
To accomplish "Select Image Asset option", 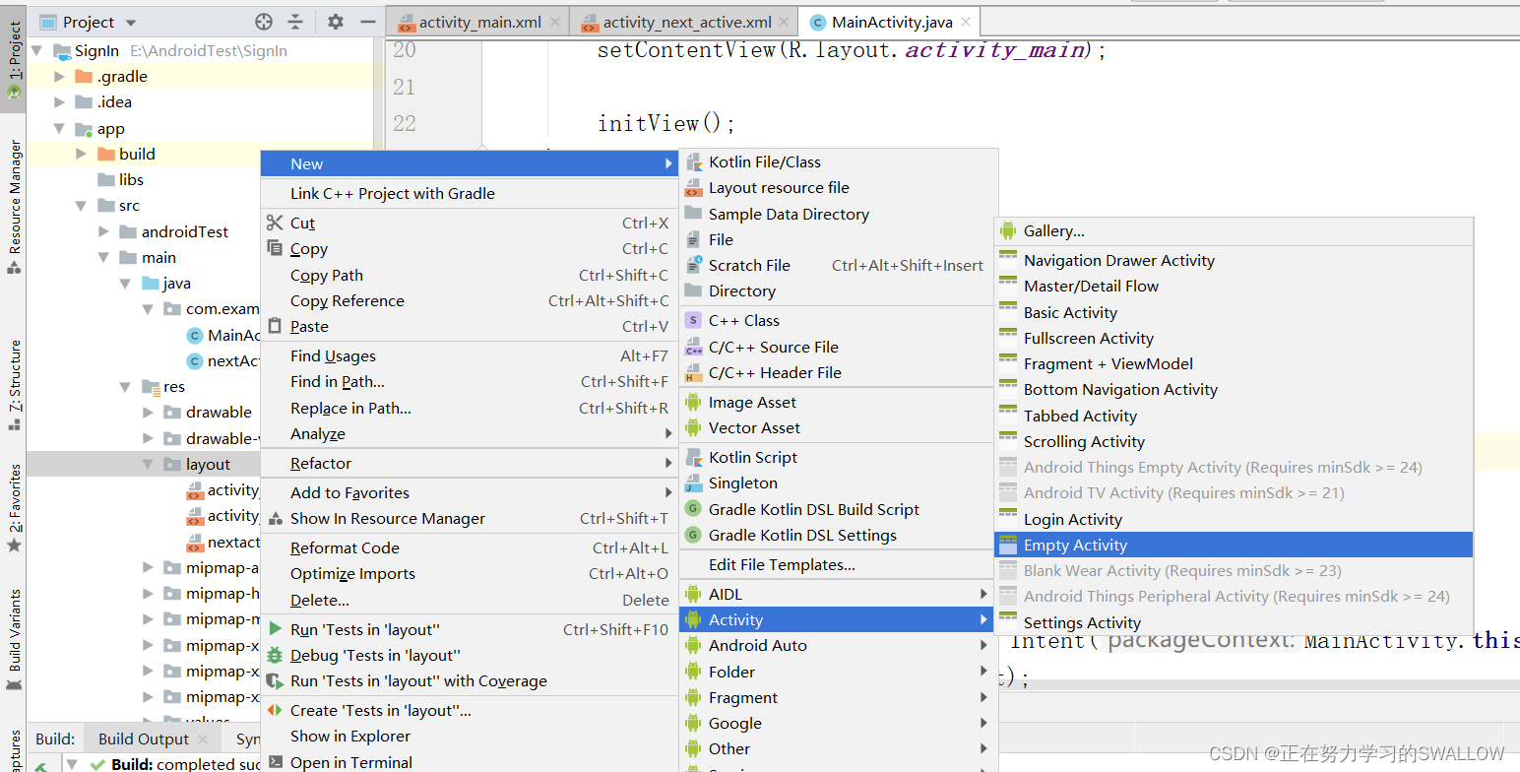I will (839, 402).
